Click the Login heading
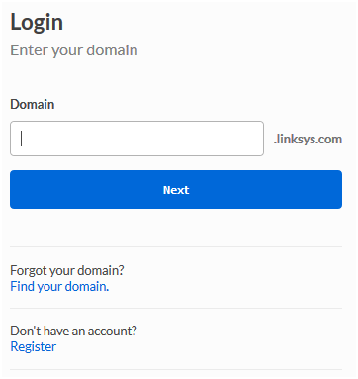Image resolution: width=358 pixels, height=379 pixels. (37, 23)
